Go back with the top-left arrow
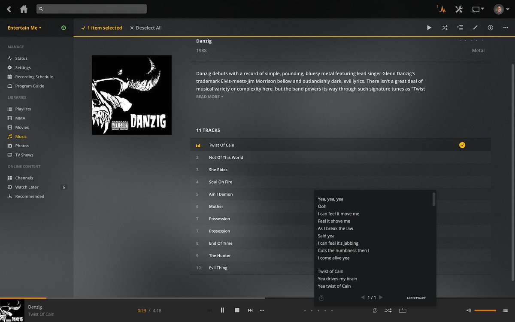This screenshot has height=322, width=515. 9,9
